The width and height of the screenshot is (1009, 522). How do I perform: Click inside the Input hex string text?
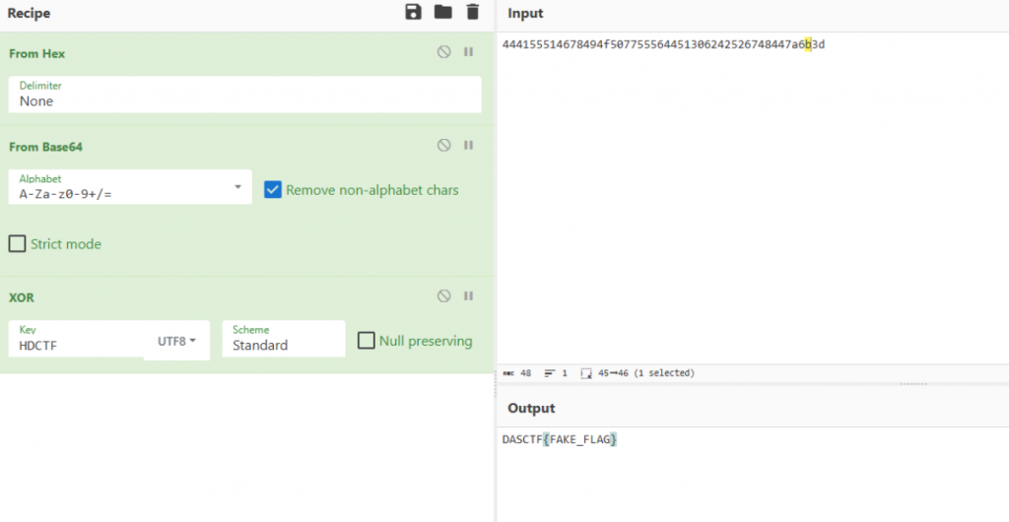tap(663, 45)
